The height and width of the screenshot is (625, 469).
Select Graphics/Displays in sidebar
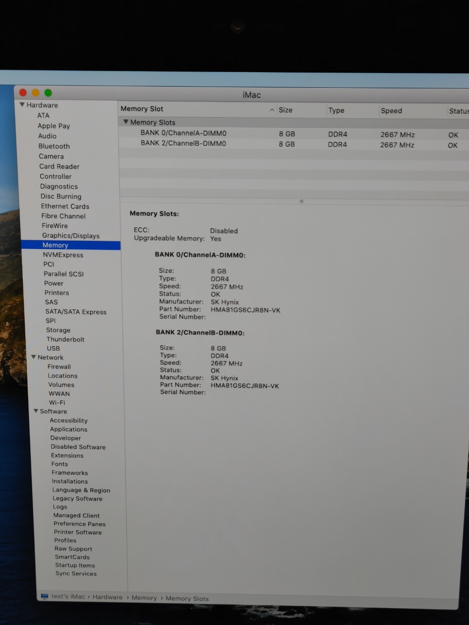pos(71,236)
